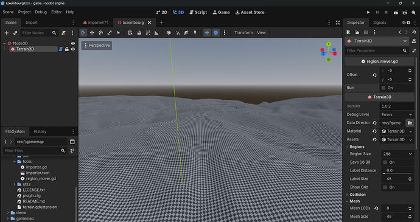Toggle distraction free mode icon
This screenshot has height=222, width=420.
[338, 23]
